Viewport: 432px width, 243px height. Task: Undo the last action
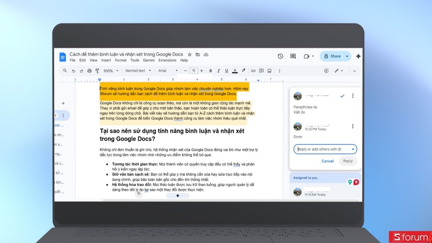click(x=73, y=71)
